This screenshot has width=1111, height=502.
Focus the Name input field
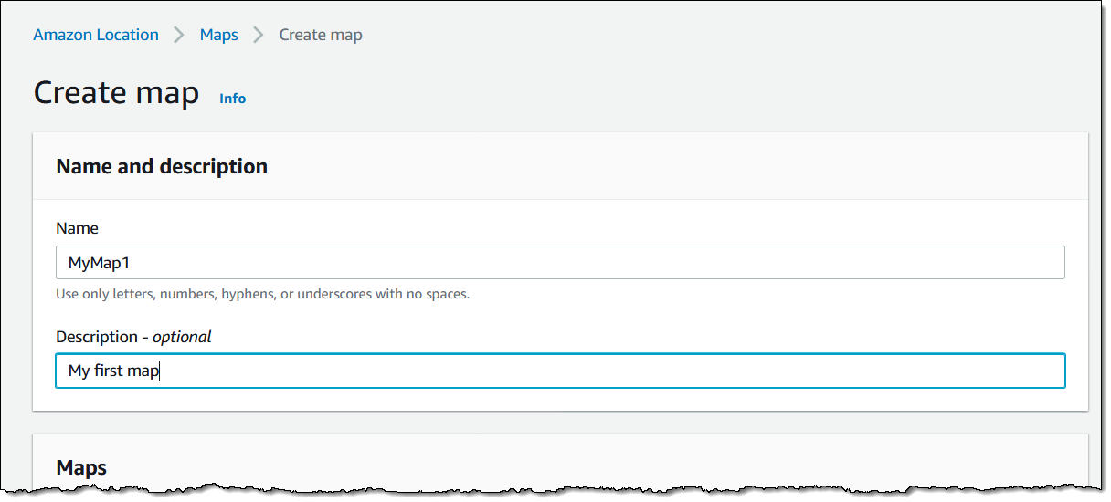pos(560,263)
